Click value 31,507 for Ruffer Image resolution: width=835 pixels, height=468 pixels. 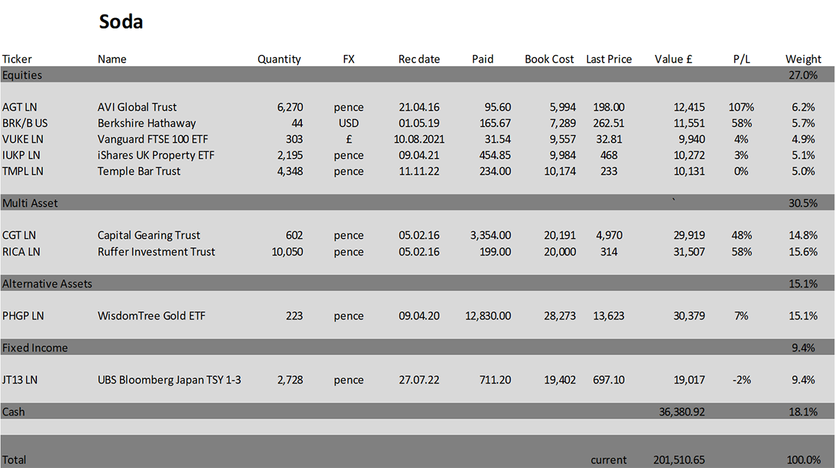click(x=689, y=251)
